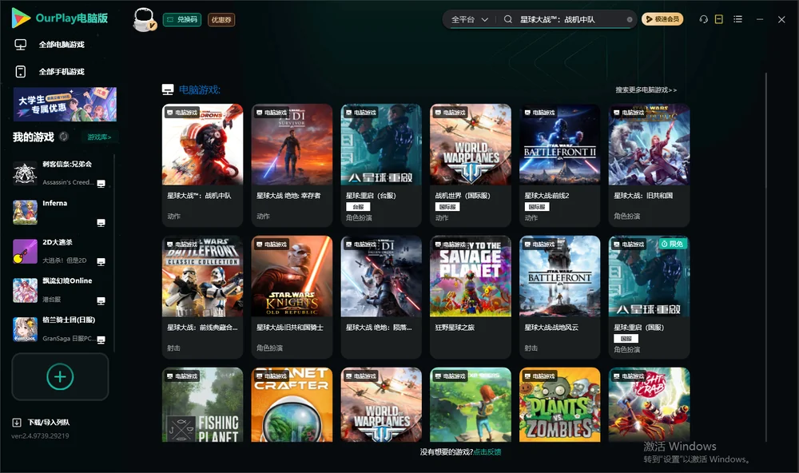Open the 狂野星球之旅 game card

click(471, 297)
